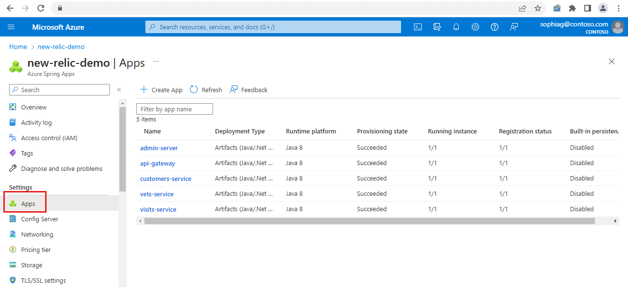This screenshot has height=287, width=628.
Task: Open the portal hamburger menu
Action: pyautogui.click(x=11, y=27)
